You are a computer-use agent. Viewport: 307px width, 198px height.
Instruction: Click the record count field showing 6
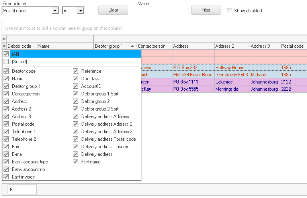pyautogui.click(x=22, y=190)
